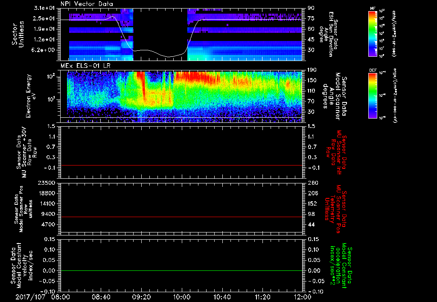Click the 98 telemetry tick label

(311, 214)
